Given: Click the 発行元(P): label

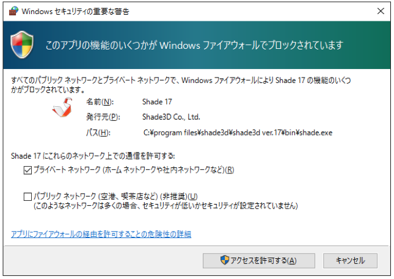Looking at the screenshot, I should pyautogui.click(x=103, y=117).
